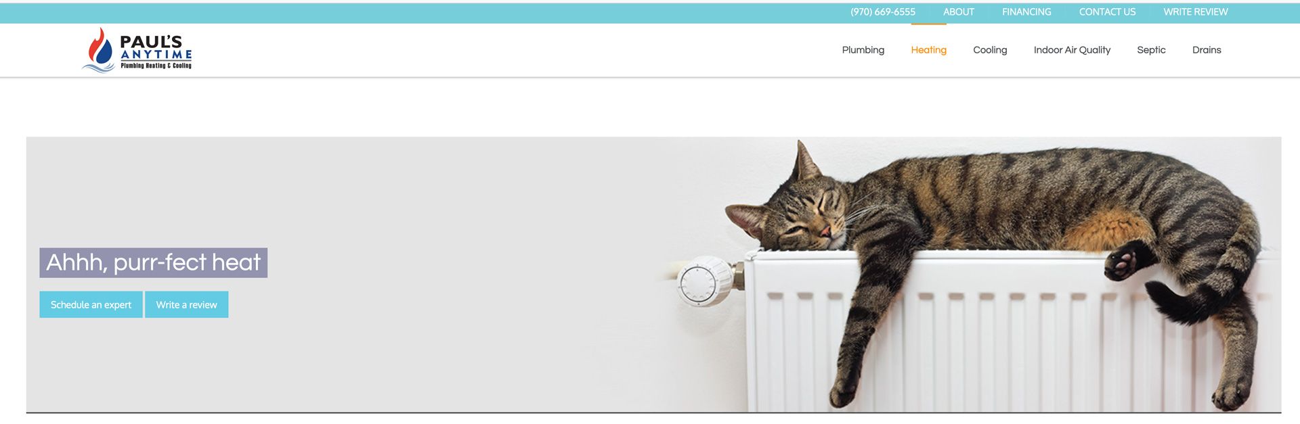Click the Plumbing Heating & Cooling logo tagline

click(x=156, y=66)
